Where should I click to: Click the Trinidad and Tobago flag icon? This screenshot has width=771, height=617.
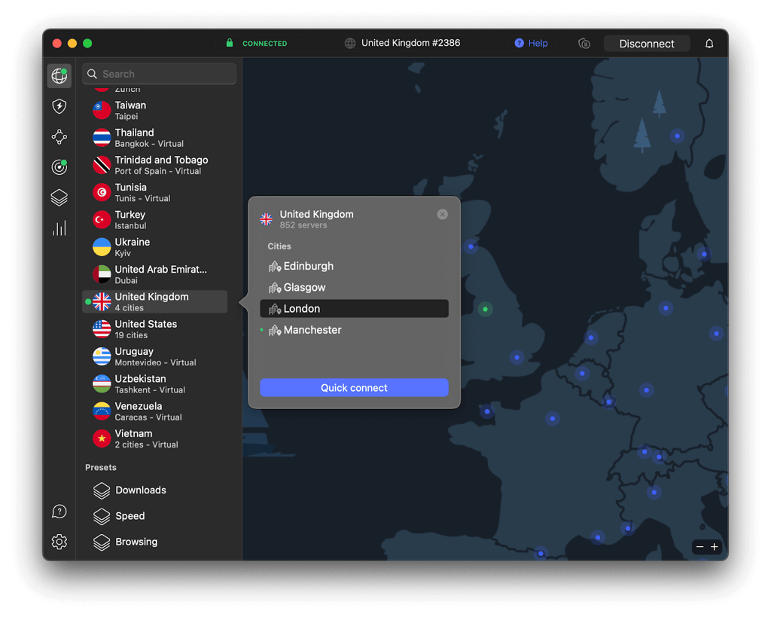click(102, 165)
